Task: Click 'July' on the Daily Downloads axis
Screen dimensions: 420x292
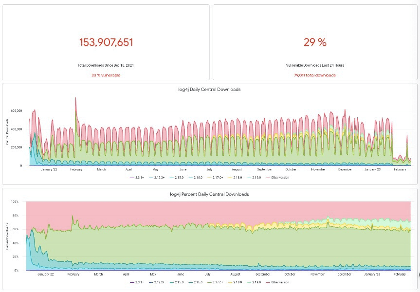Action: point(209,169)
